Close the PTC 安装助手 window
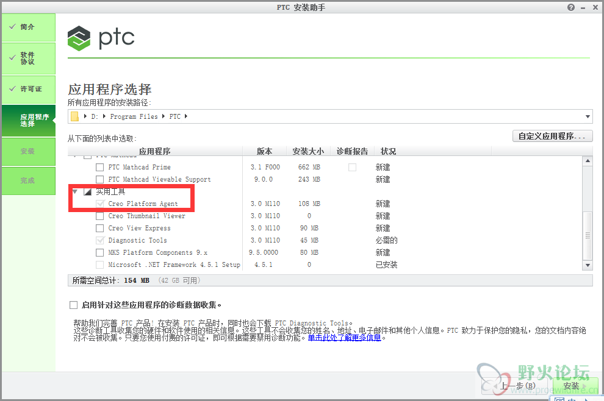 tap(595, 7)
